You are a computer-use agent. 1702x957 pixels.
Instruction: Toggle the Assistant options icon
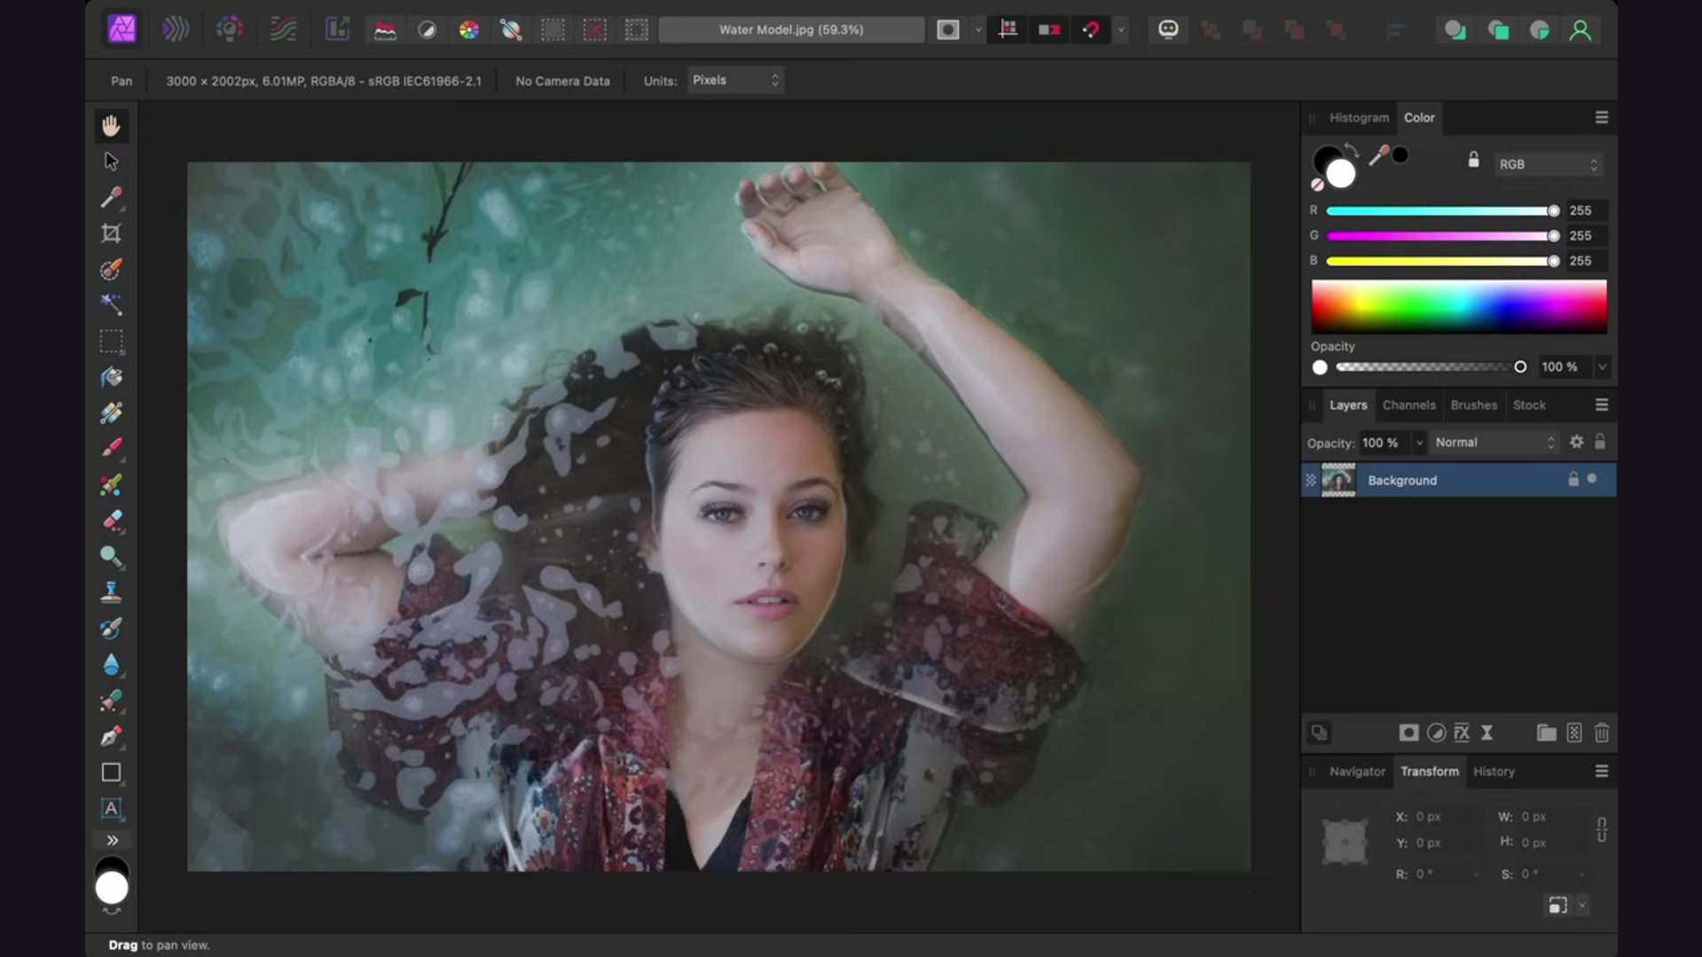(x=1168, y=30)
